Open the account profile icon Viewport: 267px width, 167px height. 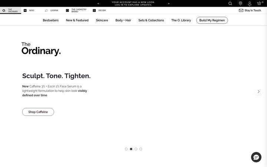250,4
